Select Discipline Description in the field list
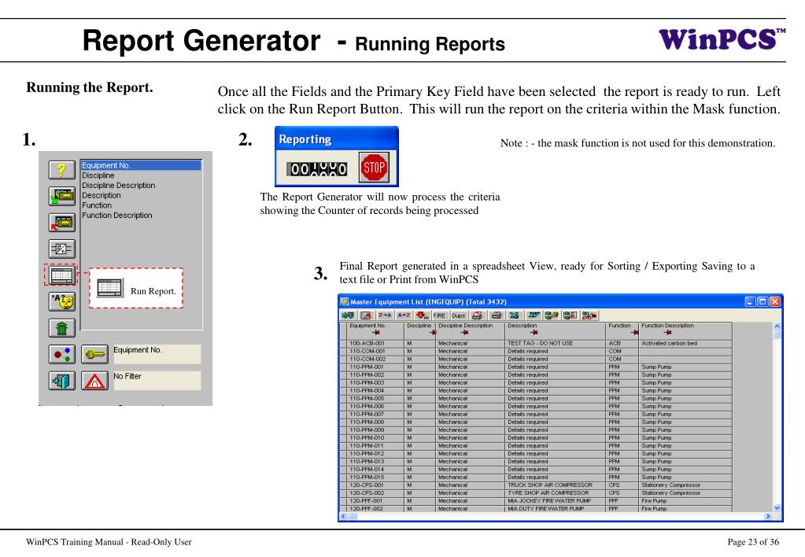Image resolution: width=805 pixels, height=557 pixels. 141,186
